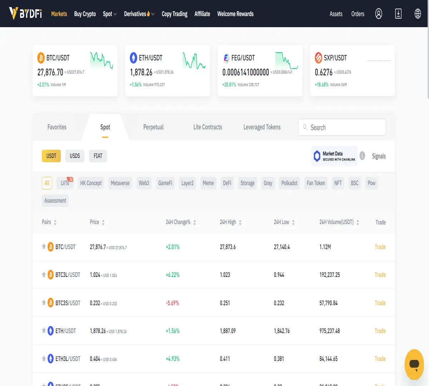Filter by HK Concept category
The image size is (429, 386).
[91, 183]
